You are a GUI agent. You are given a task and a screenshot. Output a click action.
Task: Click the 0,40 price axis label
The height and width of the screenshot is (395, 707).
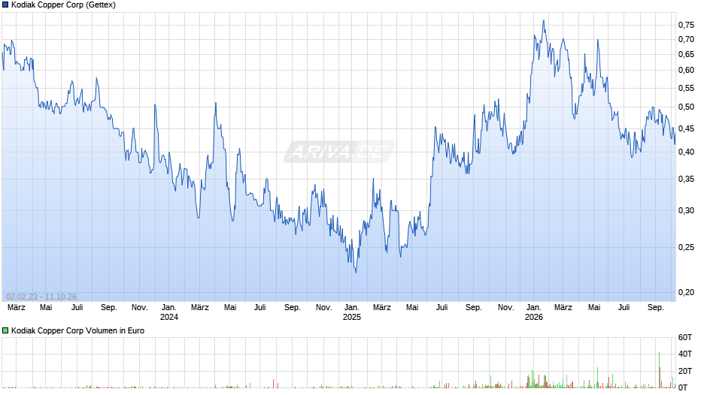click(x=686, y=152)
